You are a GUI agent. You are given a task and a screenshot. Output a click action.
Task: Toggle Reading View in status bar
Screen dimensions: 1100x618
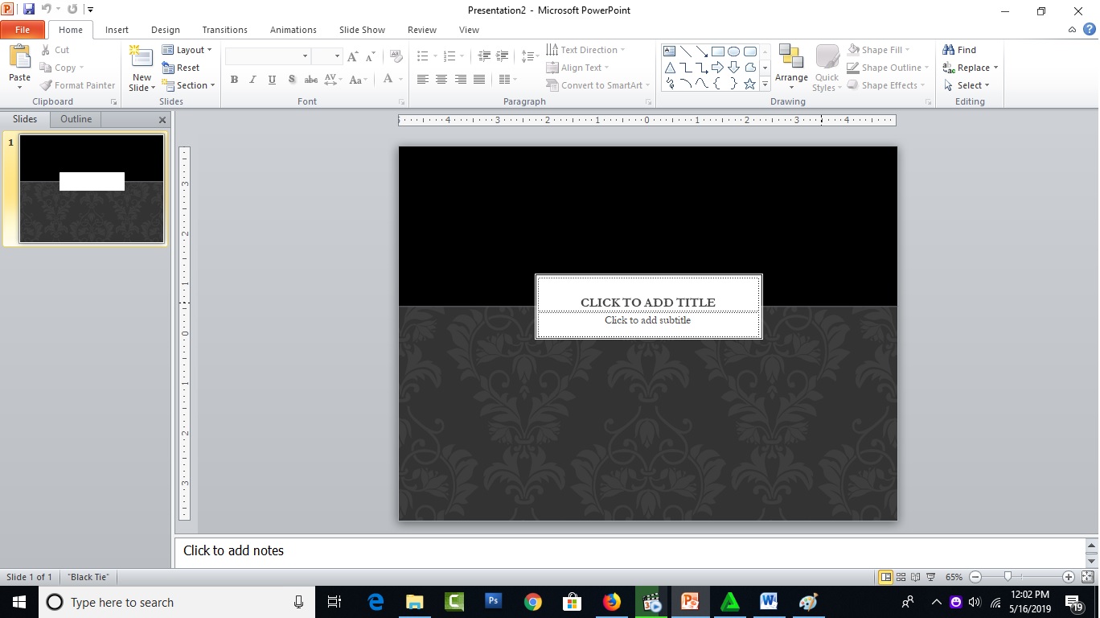pyautogui.click(x=916, y=577)
